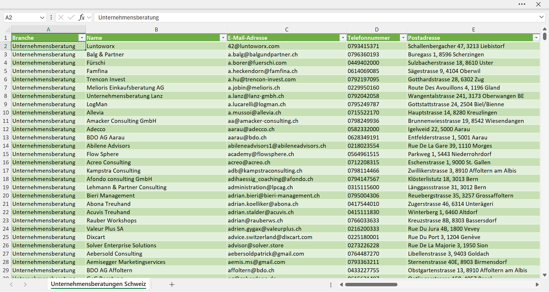
Task: Select the Solver Enterprise Solutions cell
Action: tap(156, 245)
